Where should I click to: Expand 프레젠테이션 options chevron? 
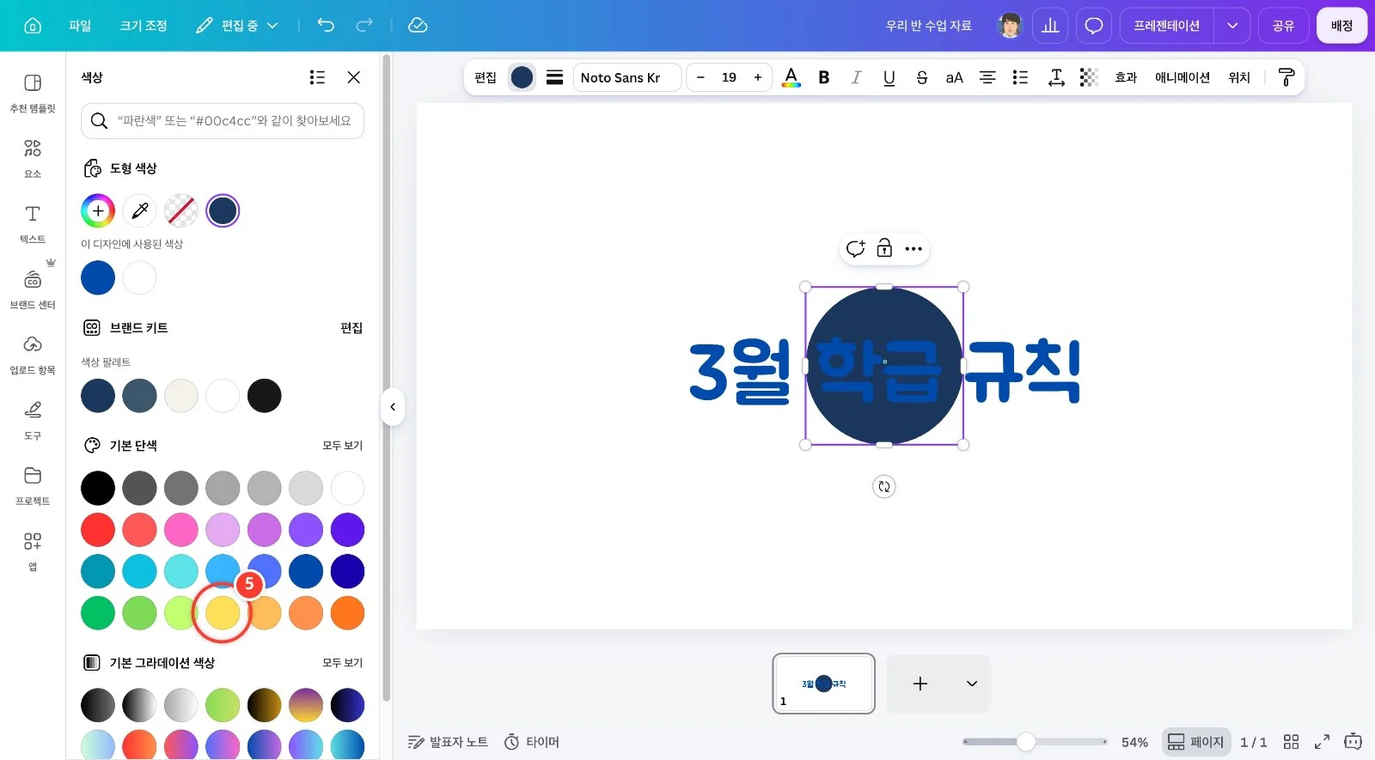click(x=1232, y=26)
